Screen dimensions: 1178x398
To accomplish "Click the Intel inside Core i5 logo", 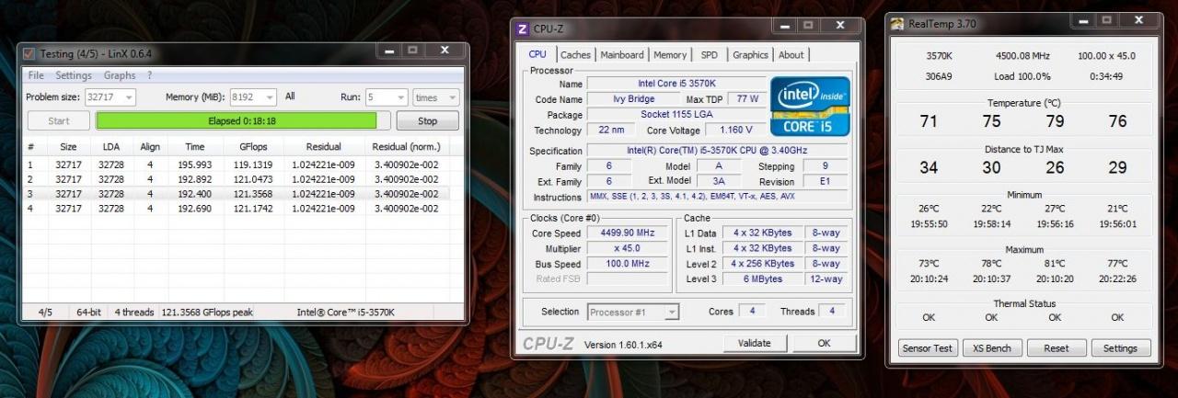I will point(811,106).
